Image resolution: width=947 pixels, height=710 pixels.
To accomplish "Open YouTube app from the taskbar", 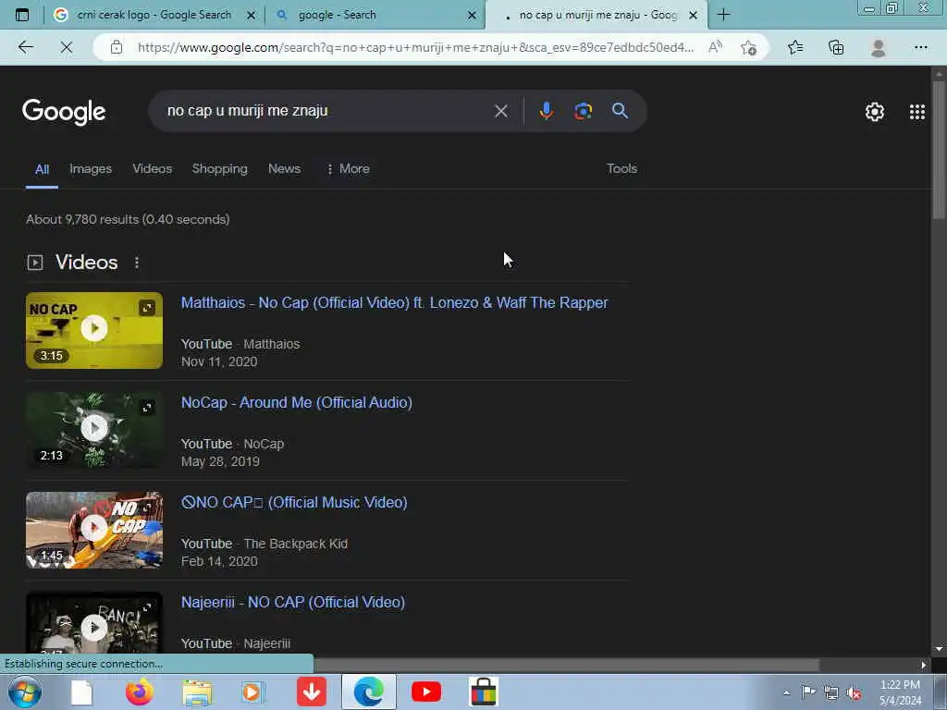I will click(425, 692).
